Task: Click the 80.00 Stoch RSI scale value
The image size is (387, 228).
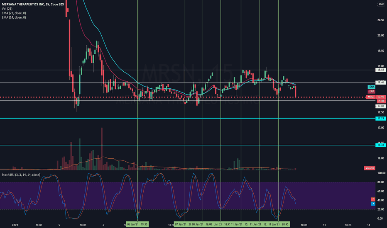Action: coord(381,182)
